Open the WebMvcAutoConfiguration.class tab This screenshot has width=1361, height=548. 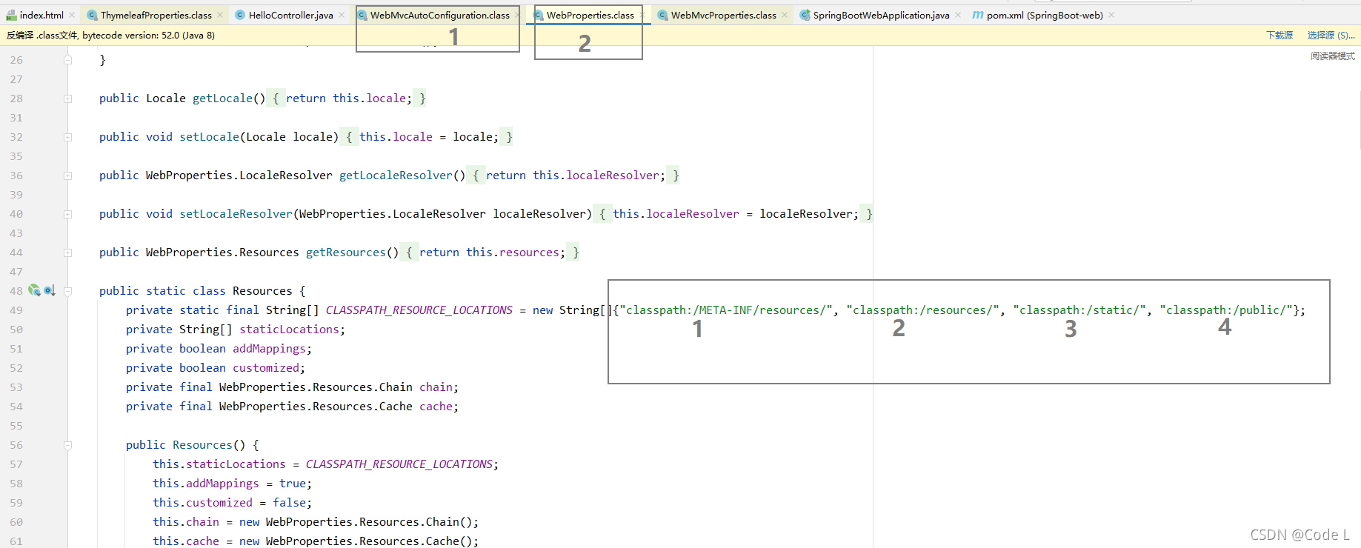(440, 15)
